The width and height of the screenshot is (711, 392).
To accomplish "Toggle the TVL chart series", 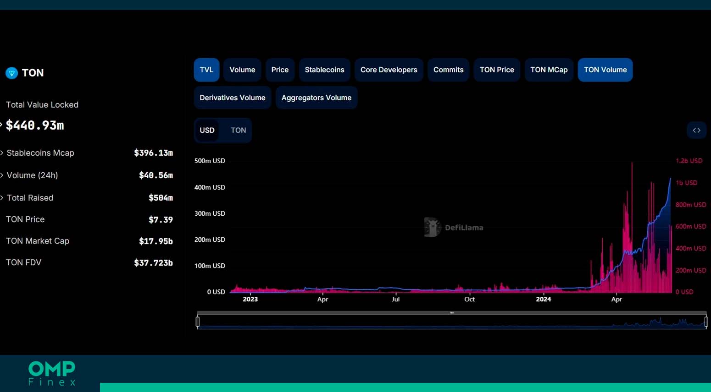I will [x=206, y=70].
